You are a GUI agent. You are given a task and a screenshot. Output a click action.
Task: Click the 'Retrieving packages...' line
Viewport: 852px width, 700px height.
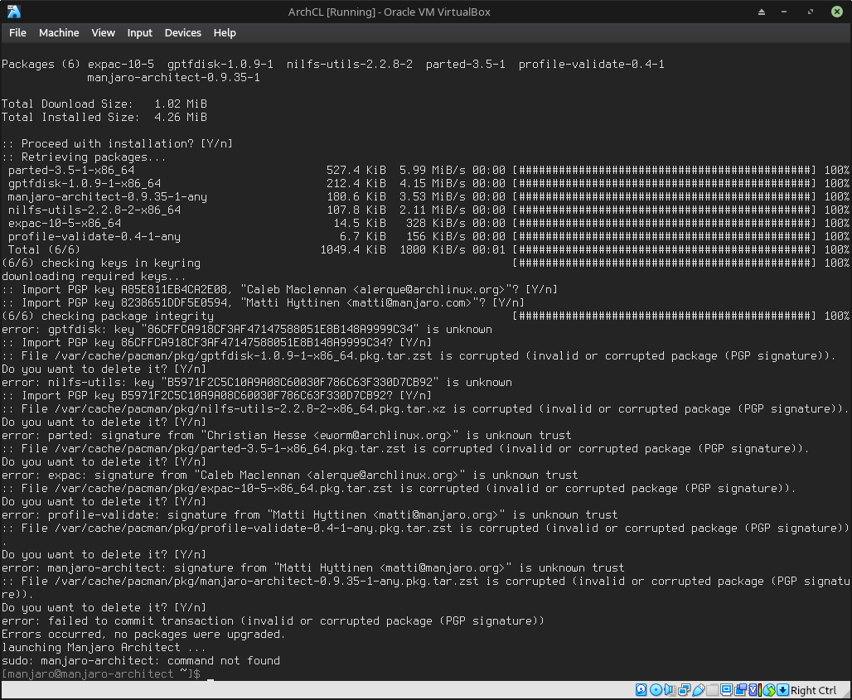pos(84,157)
